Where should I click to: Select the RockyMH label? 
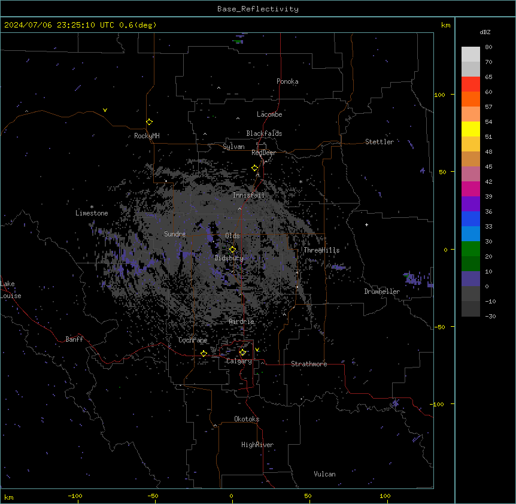(x=147, y=136)
